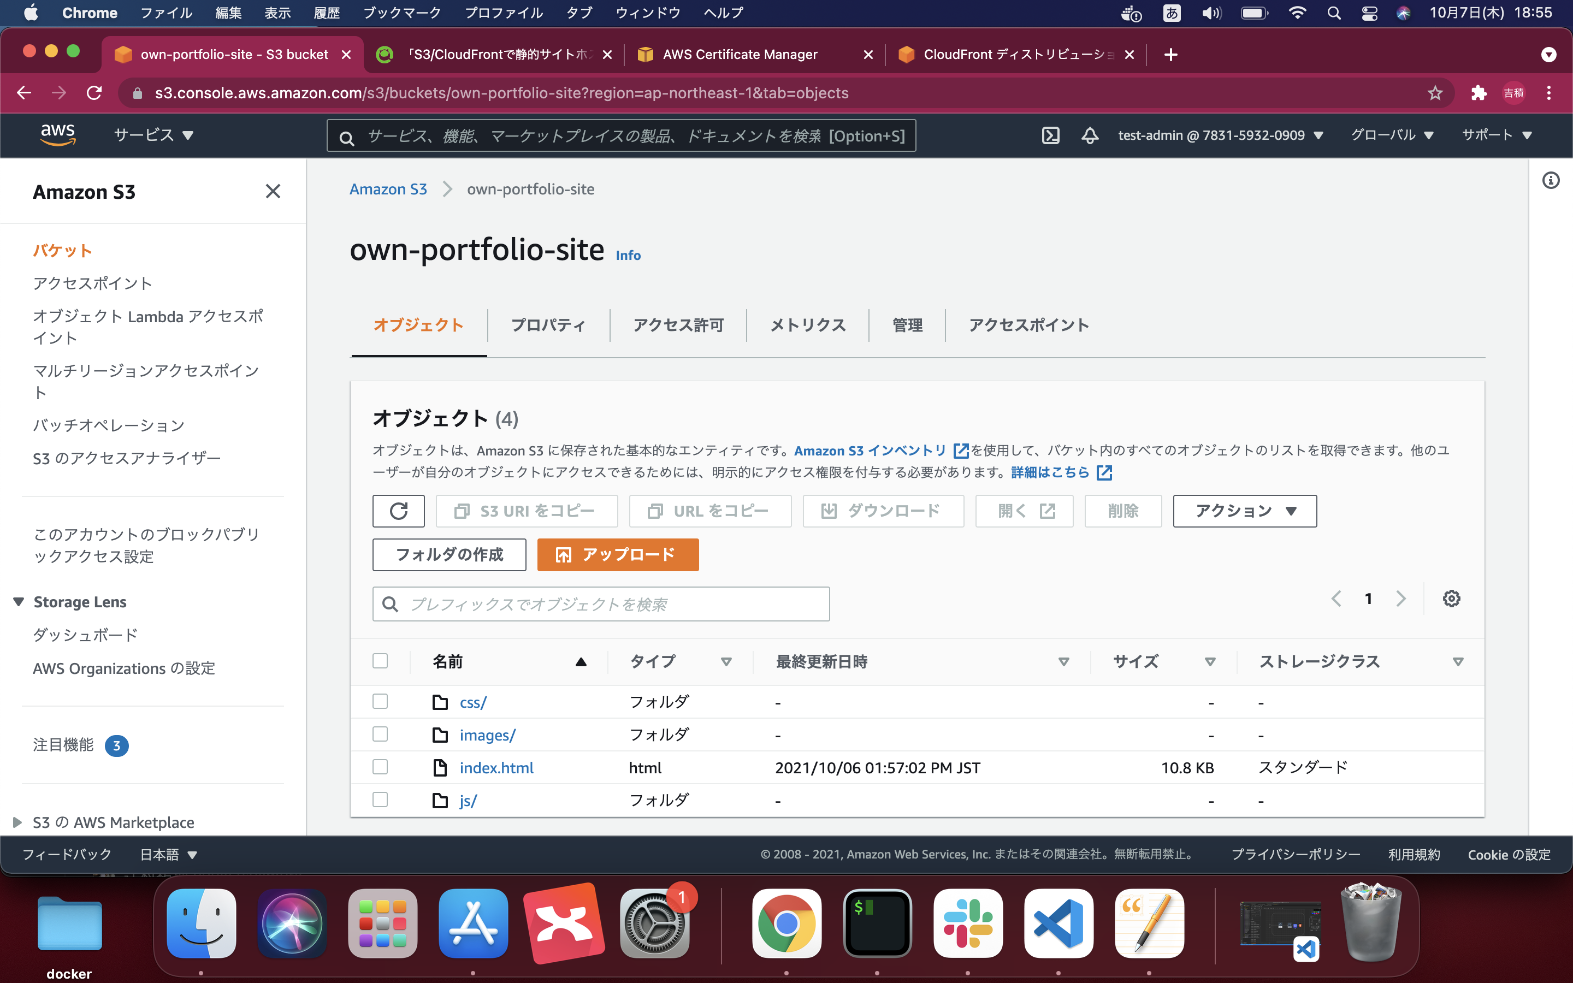Image resolution: width=1573 pixels, height=983 pixels.
Task: Expand the サービス dropdown
Action: [154, 135]
